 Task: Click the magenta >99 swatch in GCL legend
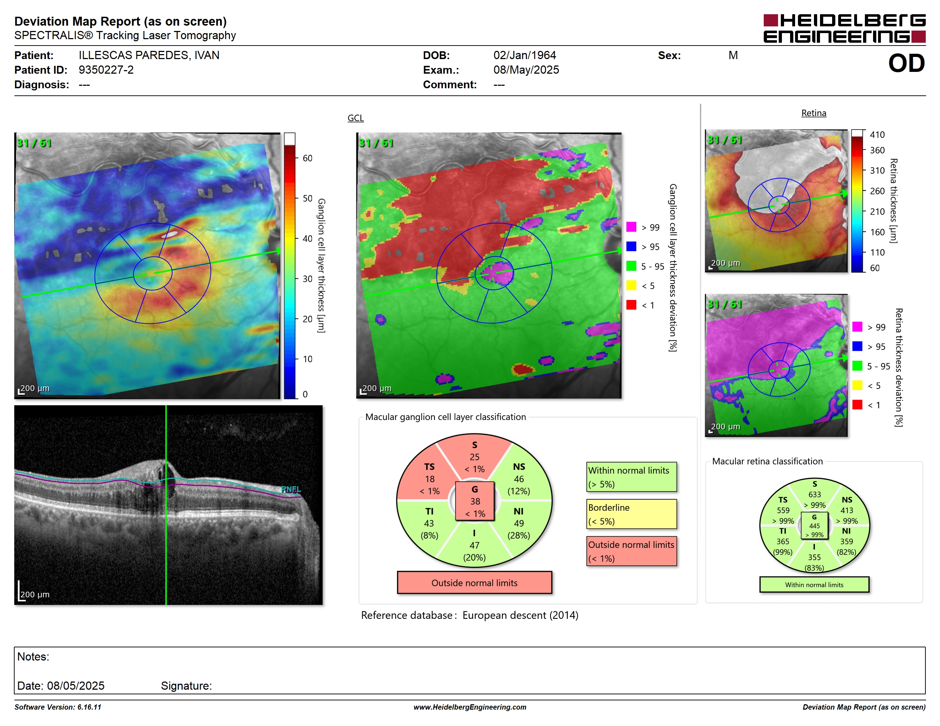(x=631, y=227)
